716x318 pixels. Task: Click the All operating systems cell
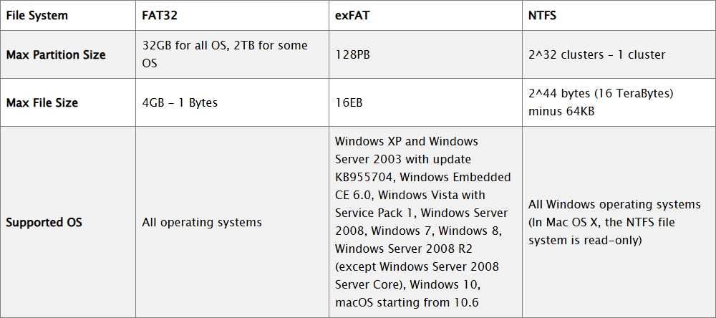pyautogui.click(x=201, y=222)
